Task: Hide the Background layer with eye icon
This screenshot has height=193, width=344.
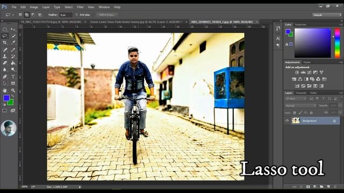Action: pyautogui.click(x=287, y=121)
